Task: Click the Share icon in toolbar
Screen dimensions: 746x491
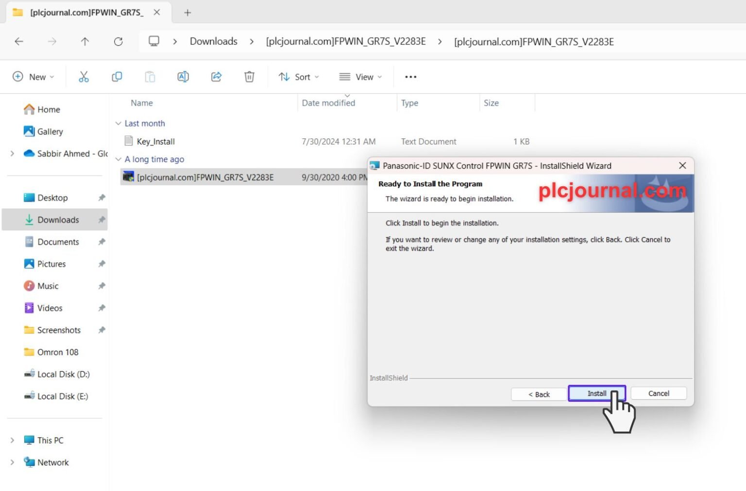Action: [x=216, y=77]
